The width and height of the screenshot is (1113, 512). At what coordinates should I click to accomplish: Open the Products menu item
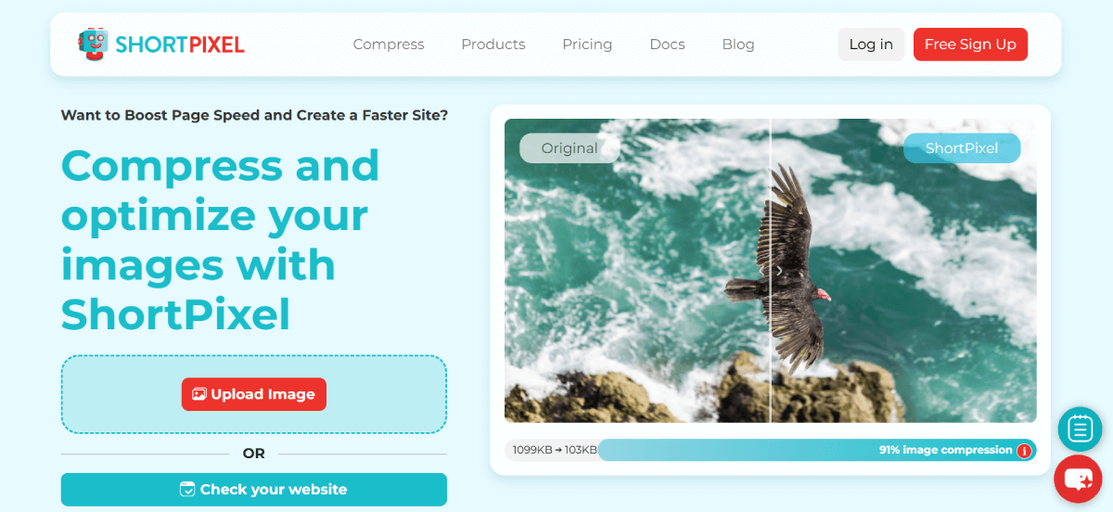click(493, 45)
